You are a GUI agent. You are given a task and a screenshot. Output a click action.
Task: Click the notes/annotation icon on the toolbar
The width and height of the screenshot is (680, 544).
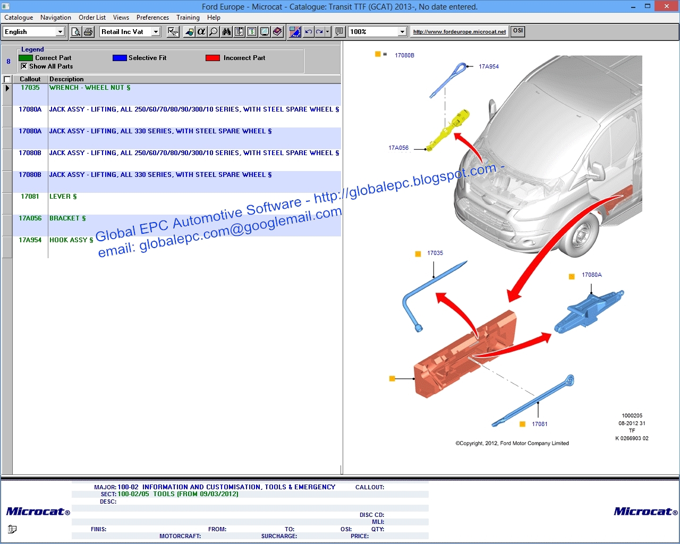click(x=338, y=31)
